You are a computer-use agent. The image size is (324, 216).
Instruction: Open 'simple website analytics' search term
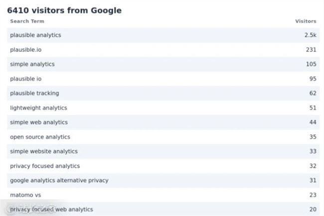pyautogui.click(x=44, y=151)
